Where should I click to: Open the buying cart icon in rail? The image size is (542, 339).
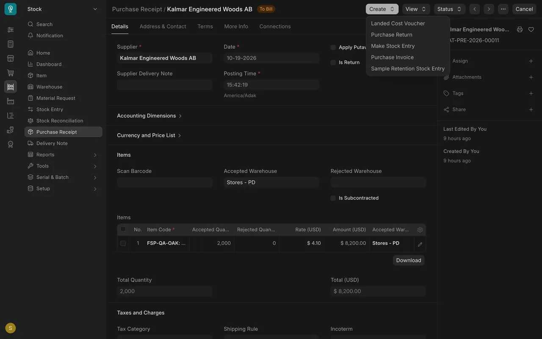point(11,73)
